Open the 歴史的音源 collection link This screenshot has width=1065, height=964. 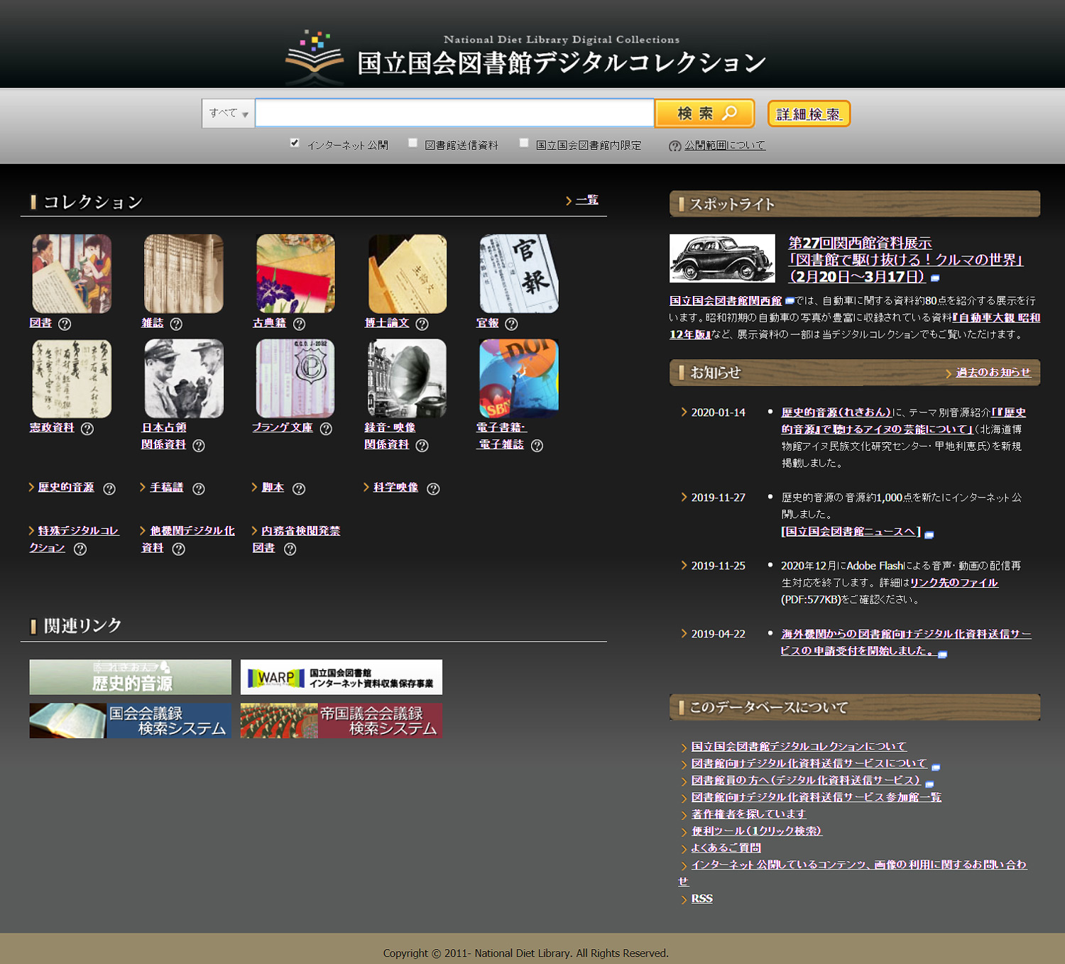(66, 487)
